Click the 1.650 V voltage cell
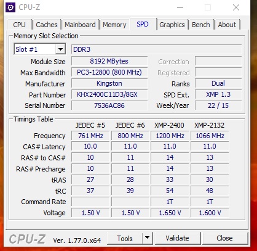The width and height of the screenshot is (257, 251). [170, 213]
